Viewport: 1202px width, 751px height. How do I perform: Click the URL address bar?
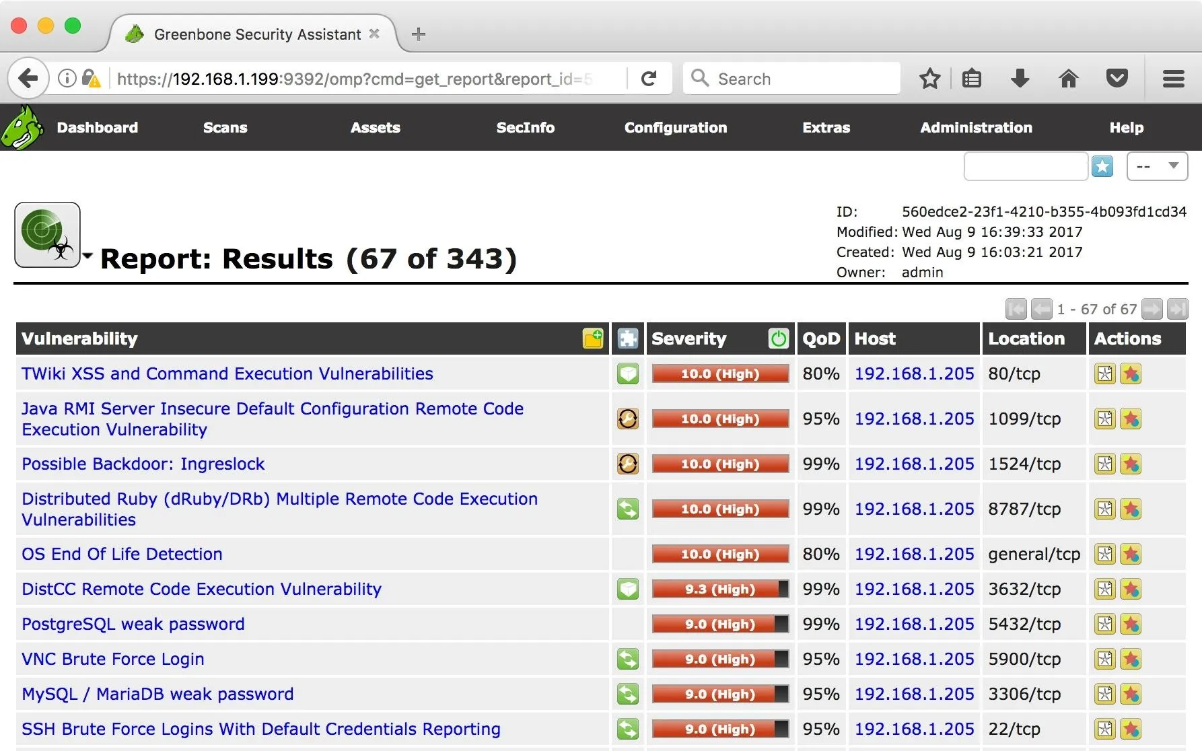pyautogui.click(x=355, y=79)
